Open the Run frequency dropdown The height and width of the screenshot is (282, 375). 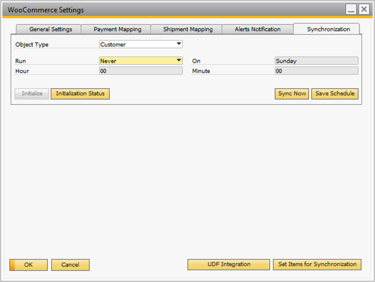179,61
